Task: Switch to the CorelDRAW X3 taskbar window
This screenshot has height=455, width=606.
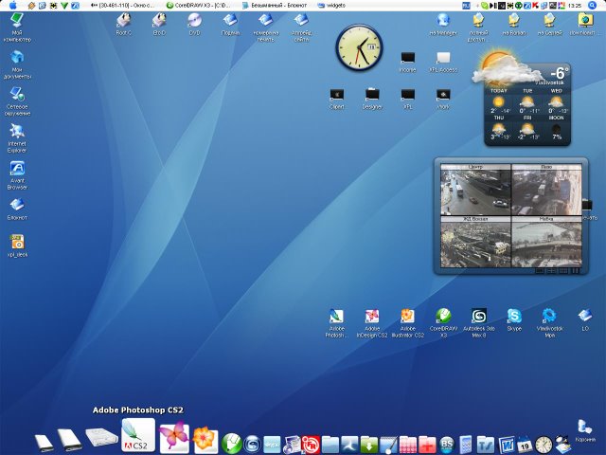Action: [198, 6]
